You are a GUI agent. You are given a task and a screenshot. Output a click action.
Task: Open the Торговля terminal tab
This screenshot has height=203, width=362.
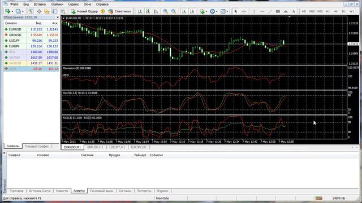(16, 191)
